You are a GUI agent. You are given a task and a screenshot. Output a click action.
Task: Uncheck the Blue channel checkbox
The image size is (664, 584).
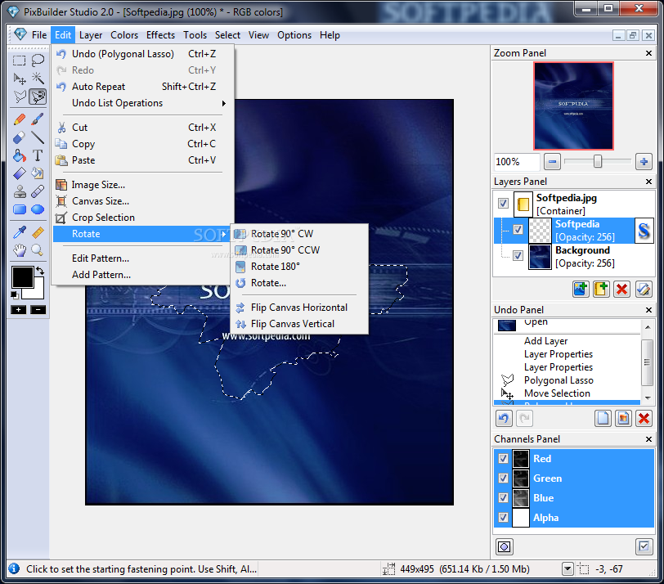[x=503, y=497]
